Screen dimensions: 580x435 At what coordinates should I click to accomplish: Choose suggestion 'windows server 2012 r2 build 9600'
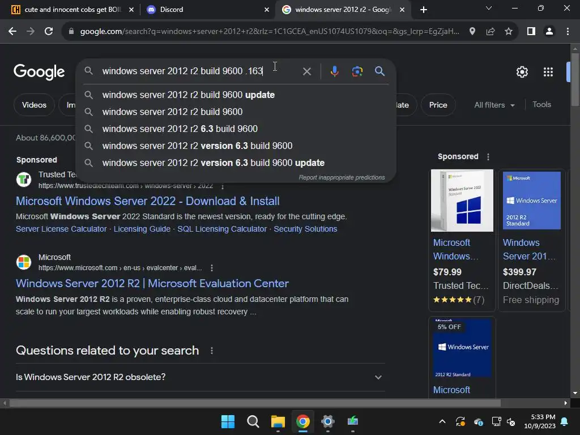[x=236, y=112]
